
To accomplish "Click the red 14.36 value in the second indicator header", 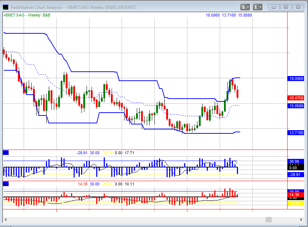I will [83, 184].
